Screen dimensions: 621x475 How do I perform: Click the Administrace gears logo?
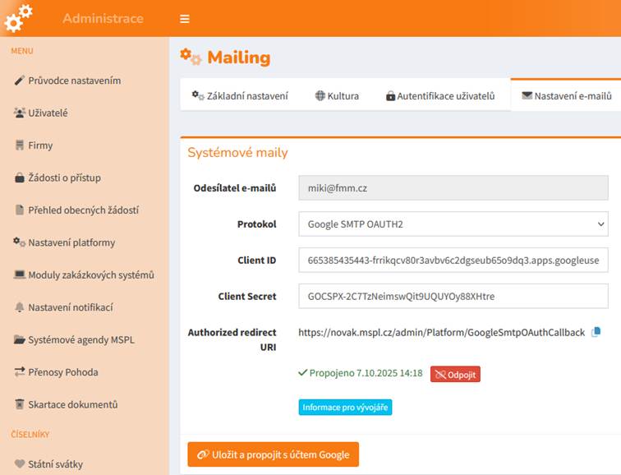[18, 18]
